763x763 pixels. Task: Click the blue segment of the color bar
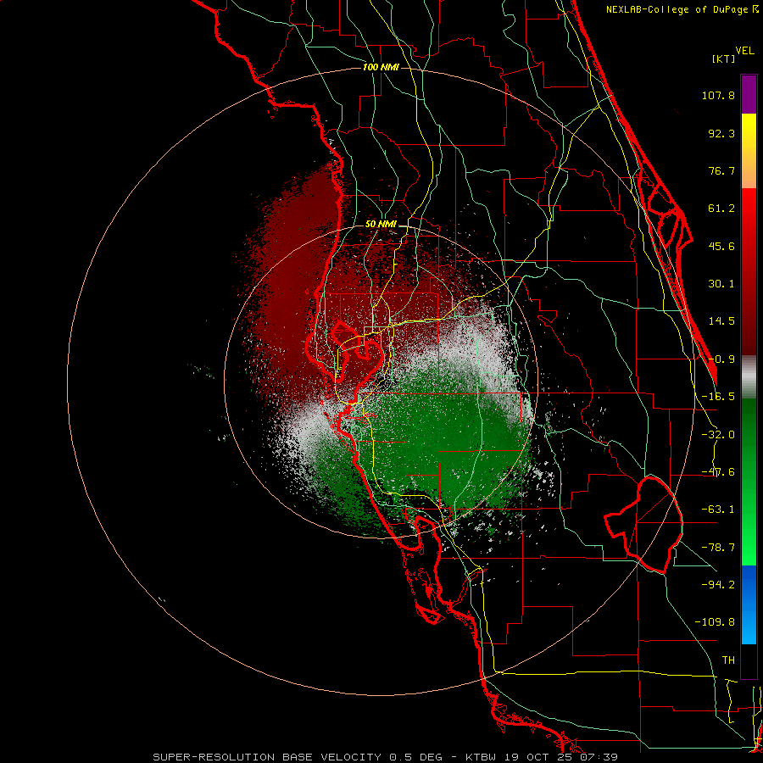(x=749, y=604)
